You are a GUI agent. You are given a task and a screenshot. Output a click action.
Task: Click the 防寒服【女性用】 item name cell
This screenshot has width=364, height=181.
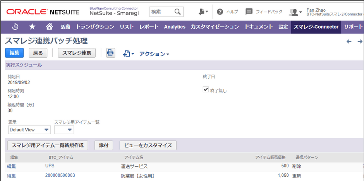pos(137,176)
